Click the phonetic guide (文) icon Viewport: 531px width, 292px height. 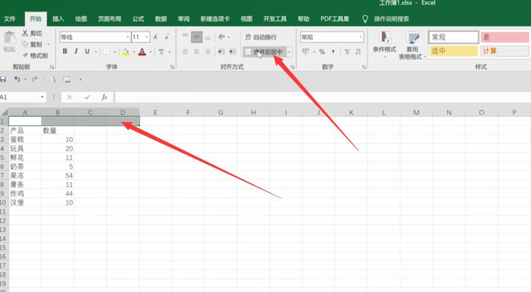tap(161, 51)
